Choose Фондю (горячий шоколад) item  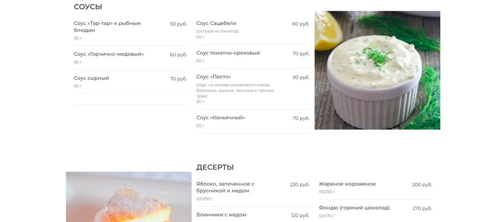[375, 211]
